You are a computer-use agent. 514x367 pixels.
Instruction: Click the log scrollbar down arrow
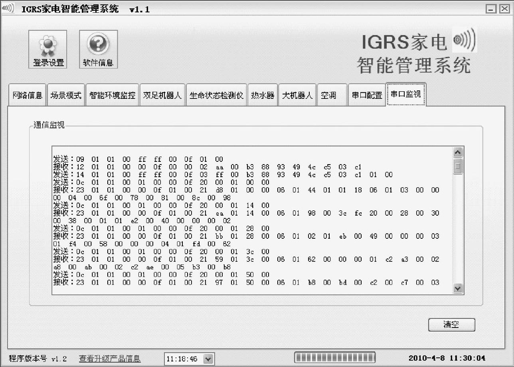pos(458,288)
